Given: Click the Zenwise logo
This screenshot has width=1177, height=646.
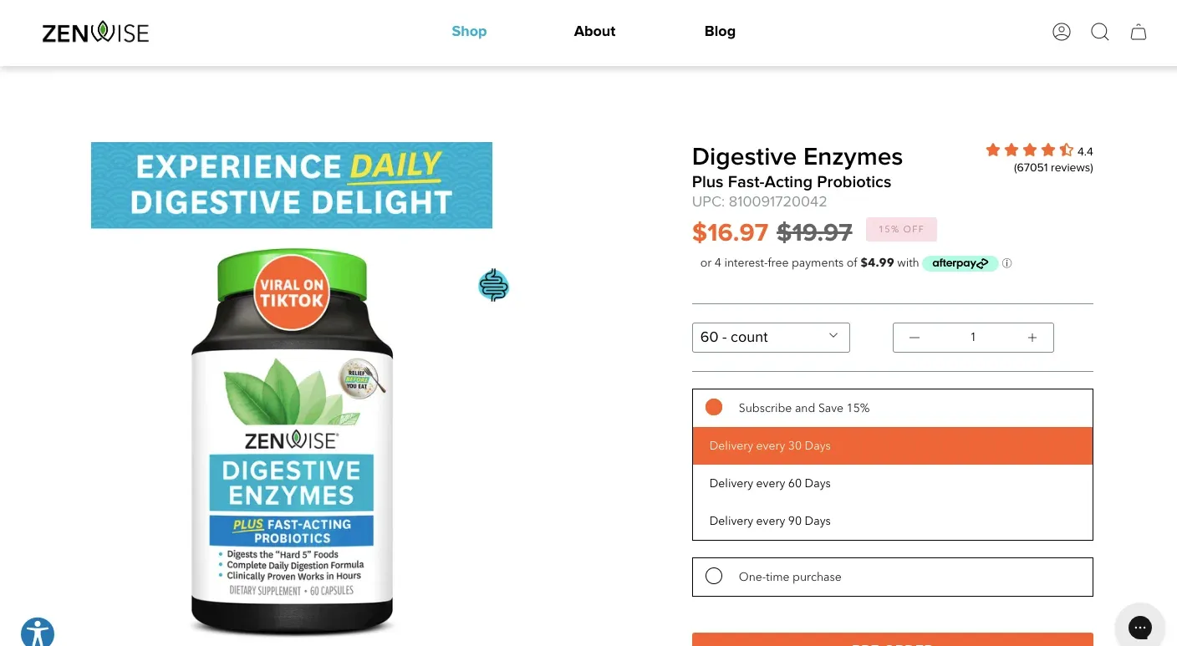Looking at the screenshot, I should (x=95, y=32).
